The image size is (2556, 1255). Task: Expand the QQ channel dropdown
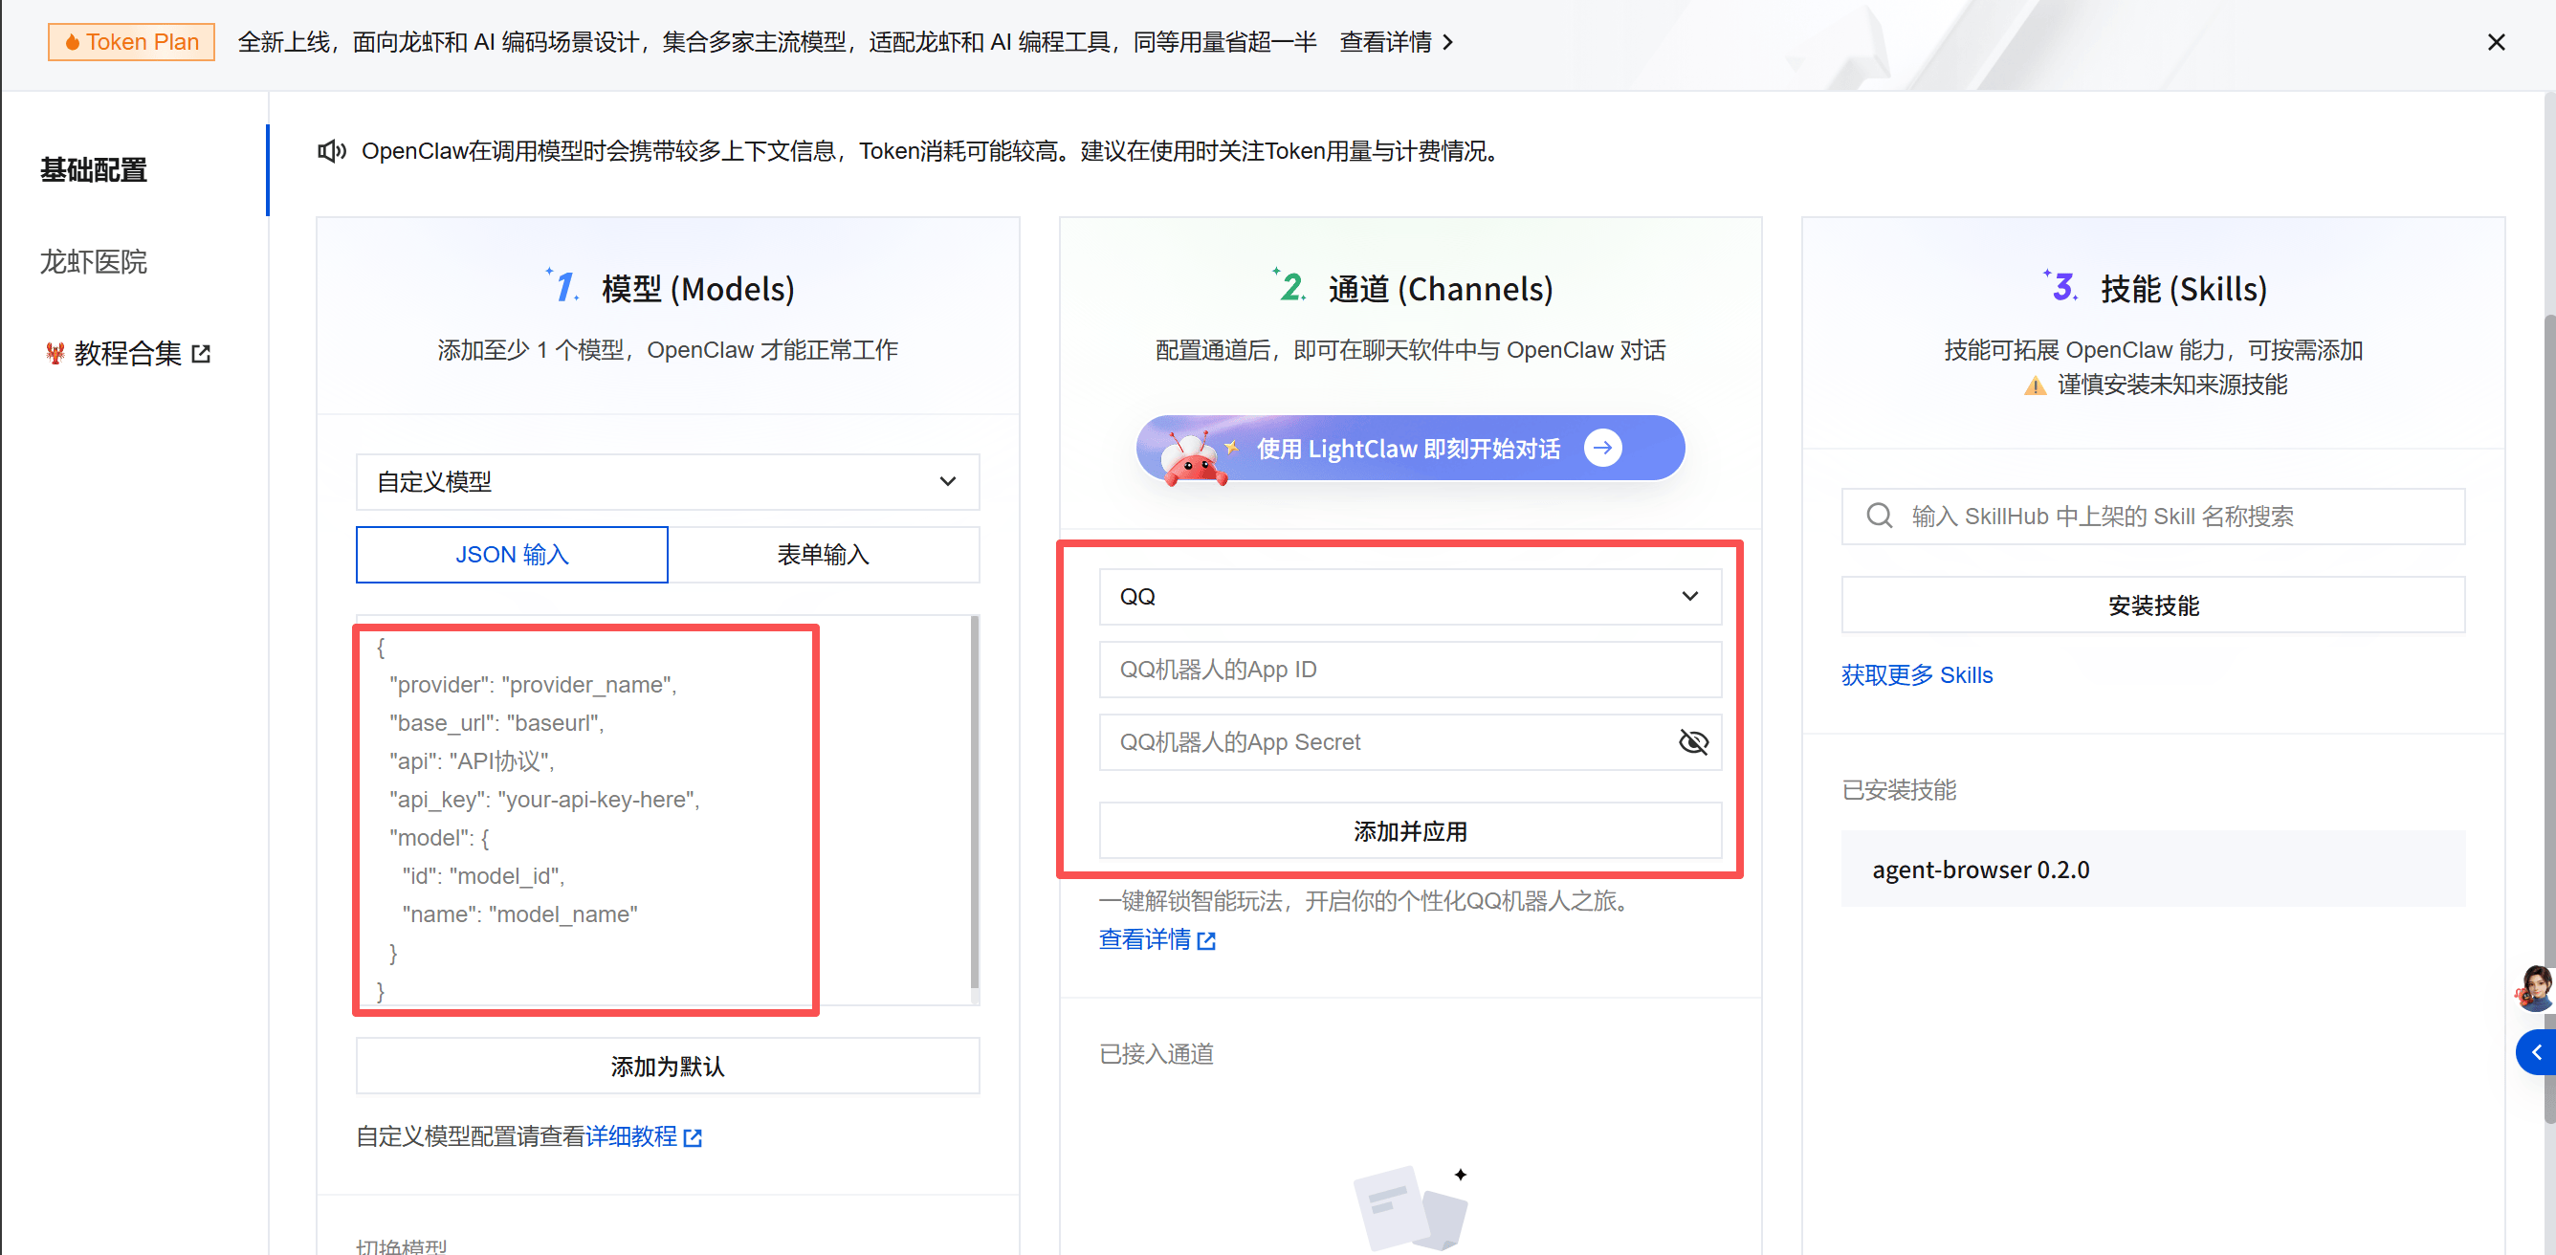point(1409,596)
